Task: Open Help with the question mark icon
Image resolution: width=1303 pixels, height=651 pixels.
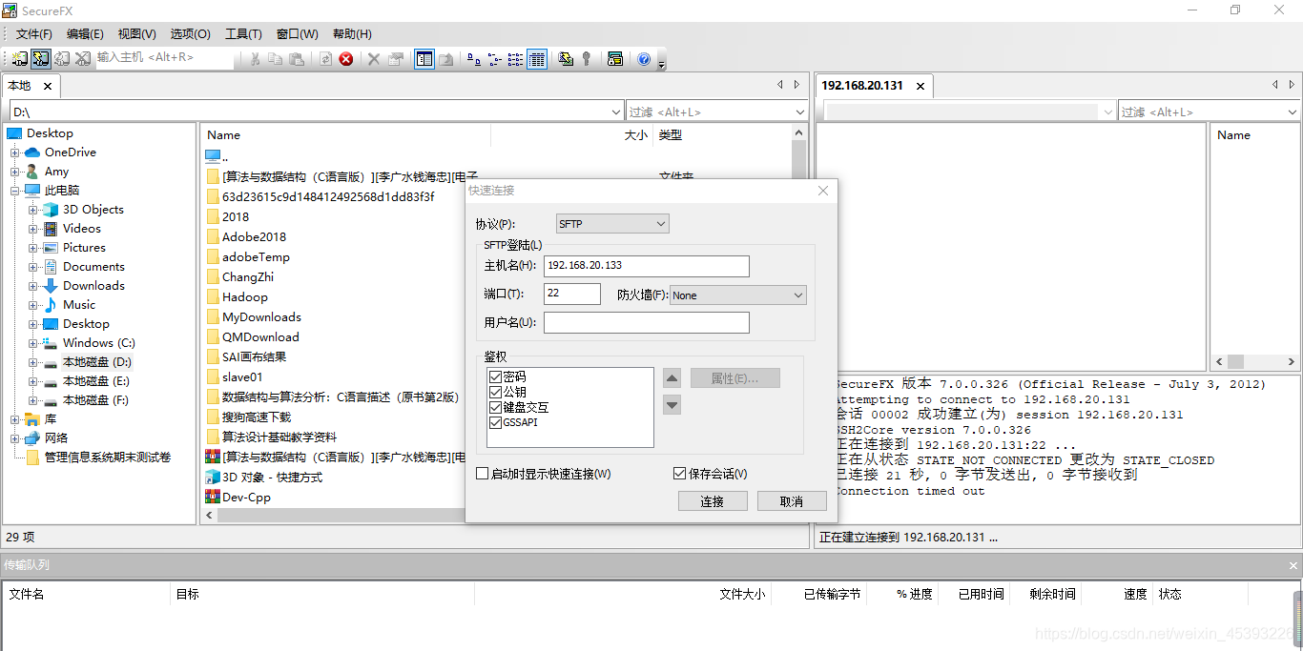Action: coord(644,58)
